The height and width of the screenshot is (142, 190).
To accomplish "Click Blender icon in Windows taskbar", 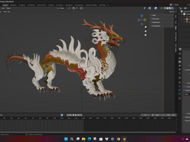I will (124, 139).
